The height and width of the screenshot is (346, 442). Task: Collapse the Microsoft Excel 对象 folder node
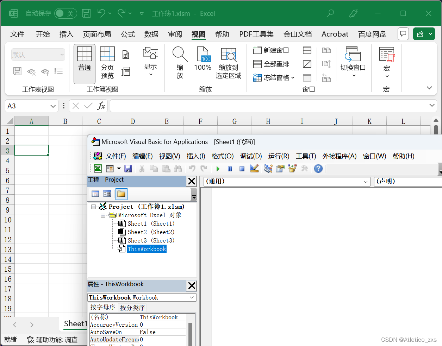[x=103, y=215]
